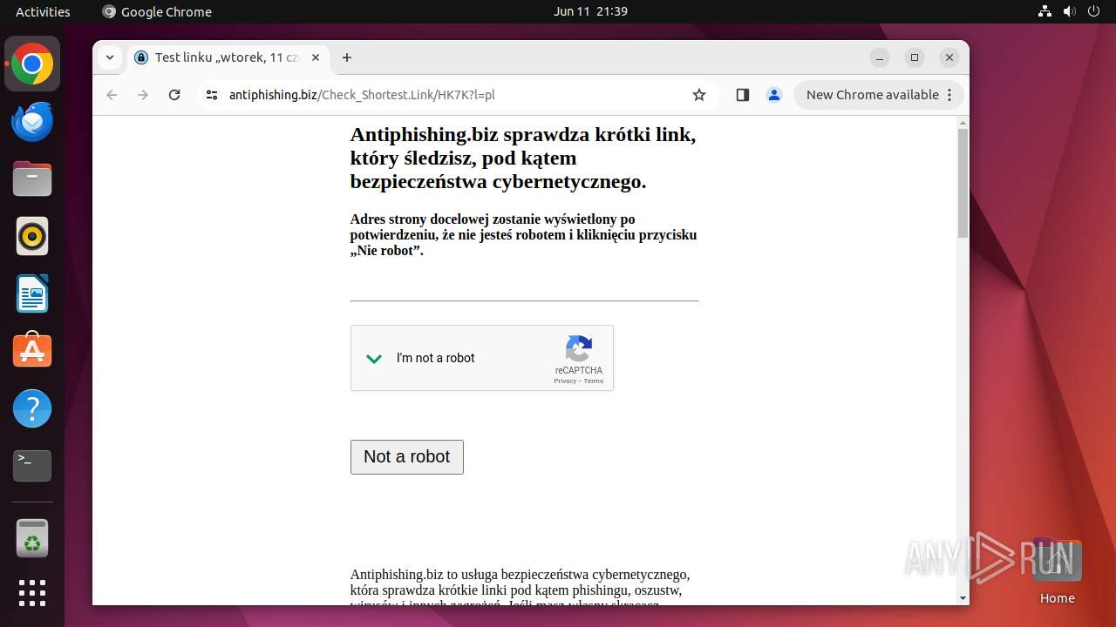Launch Terminal from the dock
1116x627 pixels.
coord(32,466)
